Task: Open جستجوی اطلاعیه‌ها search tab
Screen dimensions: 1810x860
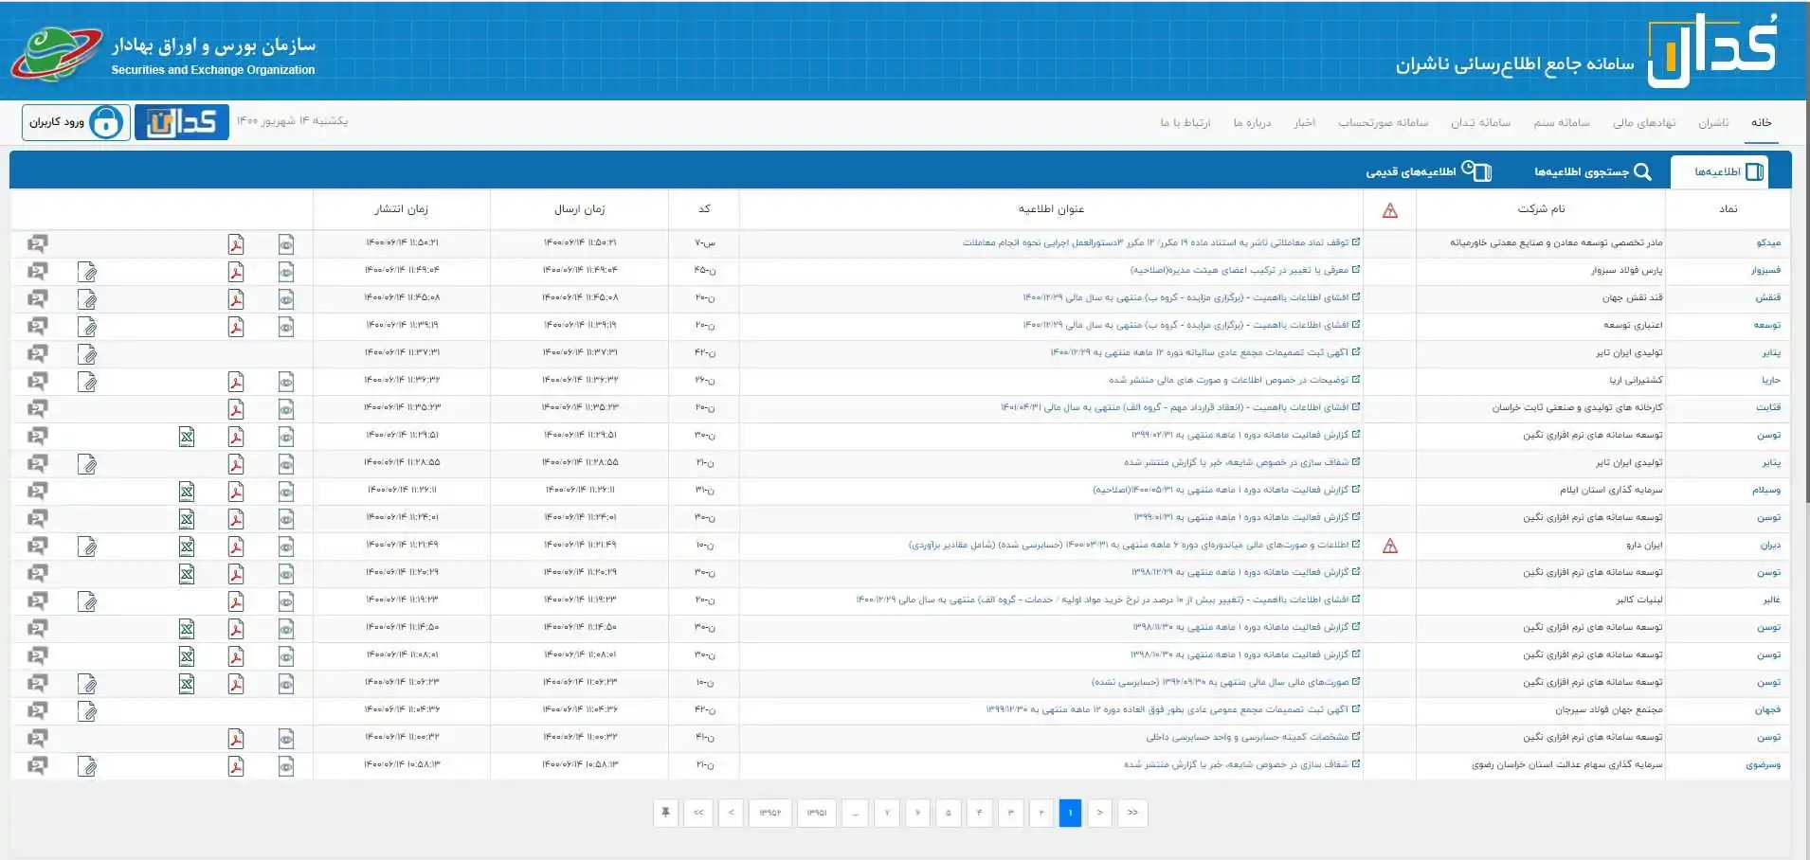Action: click(1592, 171)
